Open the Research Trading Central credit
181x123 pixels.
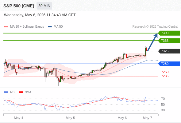coord(155,27)
